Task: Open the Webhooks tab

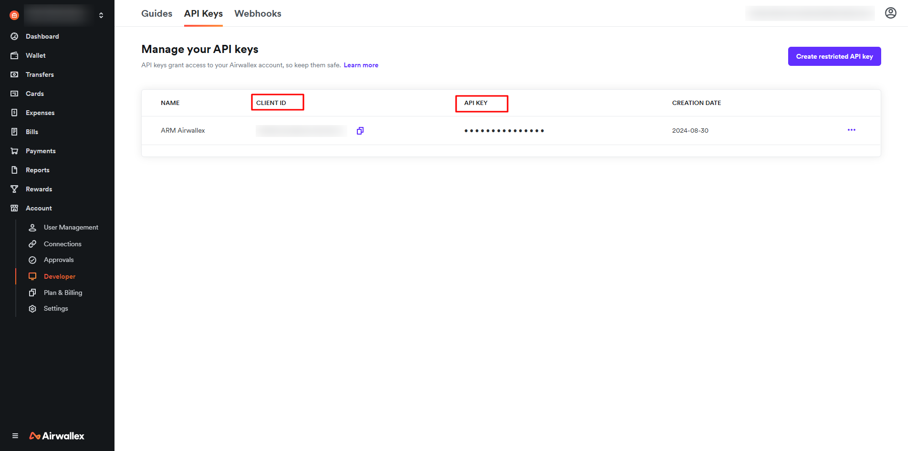Action: [x=258, y=13]
